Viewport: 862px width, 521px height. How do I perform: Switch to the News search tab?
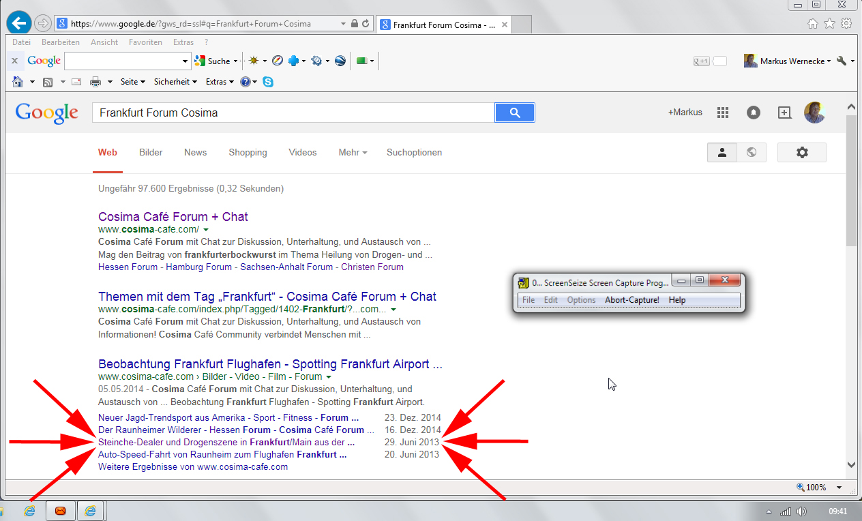tap(195, 153)
